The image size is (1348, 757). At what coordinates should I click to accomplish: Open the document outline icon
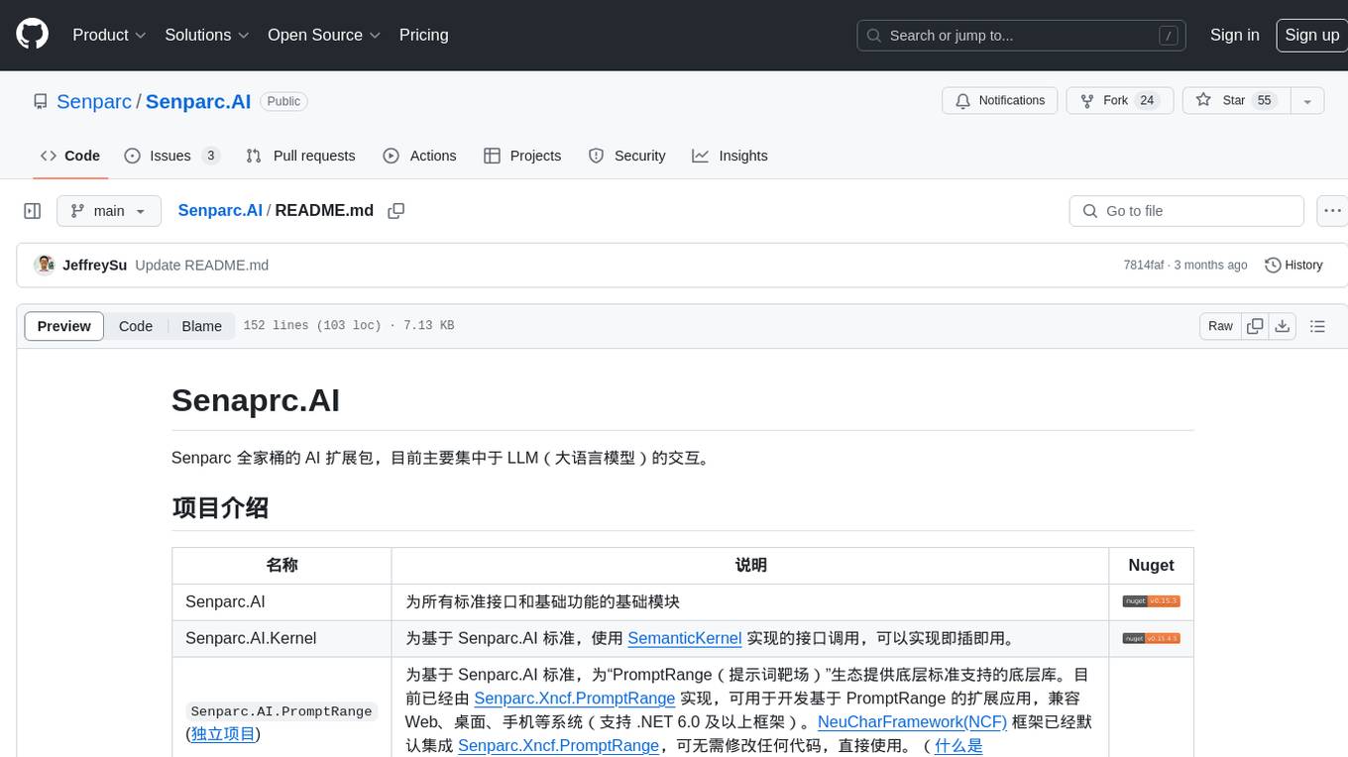[1317, 326]
